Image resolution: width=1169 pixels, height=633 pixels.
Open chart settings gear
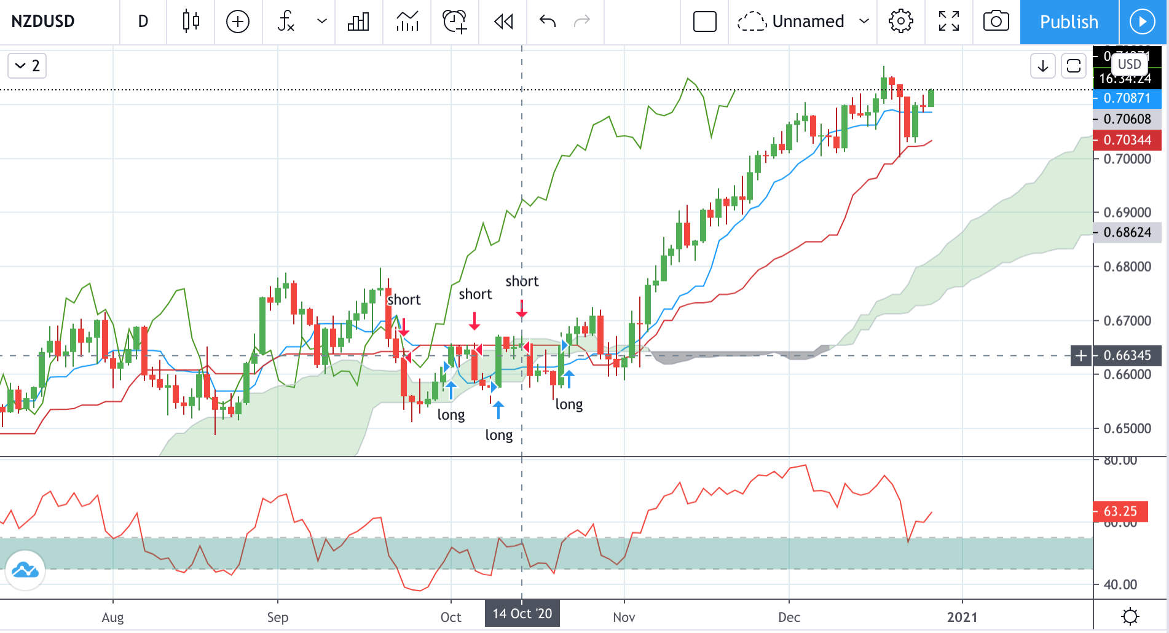pyautogui.click(x=901, y=22)
